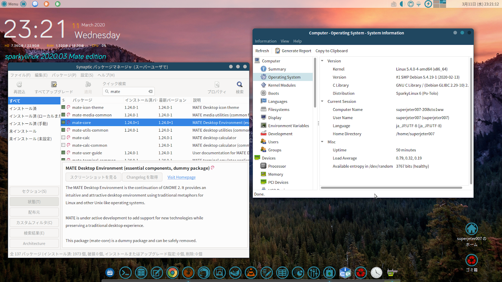Open the power manager tray icon
This screenshot has height=282, width=502.
[428, 4]
